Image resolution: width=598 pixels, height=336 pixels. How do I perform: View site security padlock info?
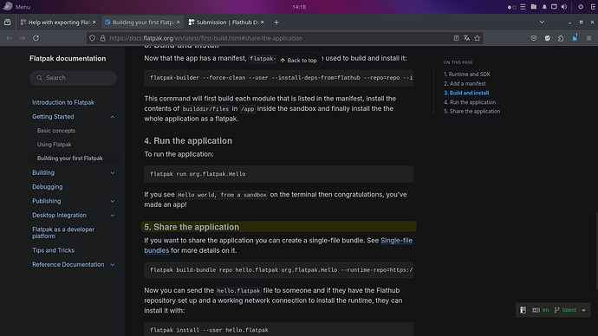coord(102,38)
